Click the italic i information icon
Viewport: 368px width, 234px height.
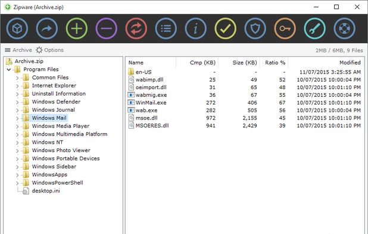[x=196, y=29]
